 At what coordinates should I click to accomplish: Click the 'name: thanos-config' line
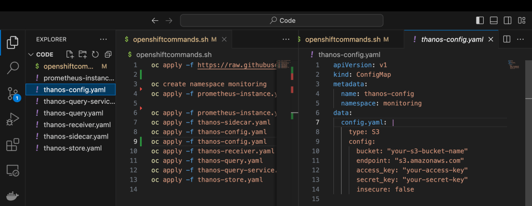coord(377,94)
